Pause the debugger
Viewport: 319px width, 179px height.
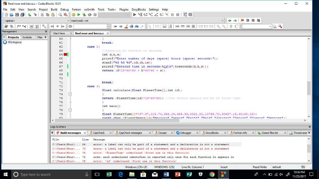[x=172, y=14]
